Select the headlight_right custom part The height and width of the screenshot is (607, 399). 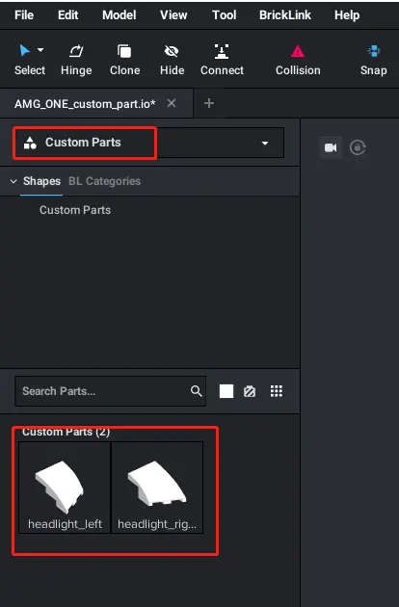pos(157,488)
